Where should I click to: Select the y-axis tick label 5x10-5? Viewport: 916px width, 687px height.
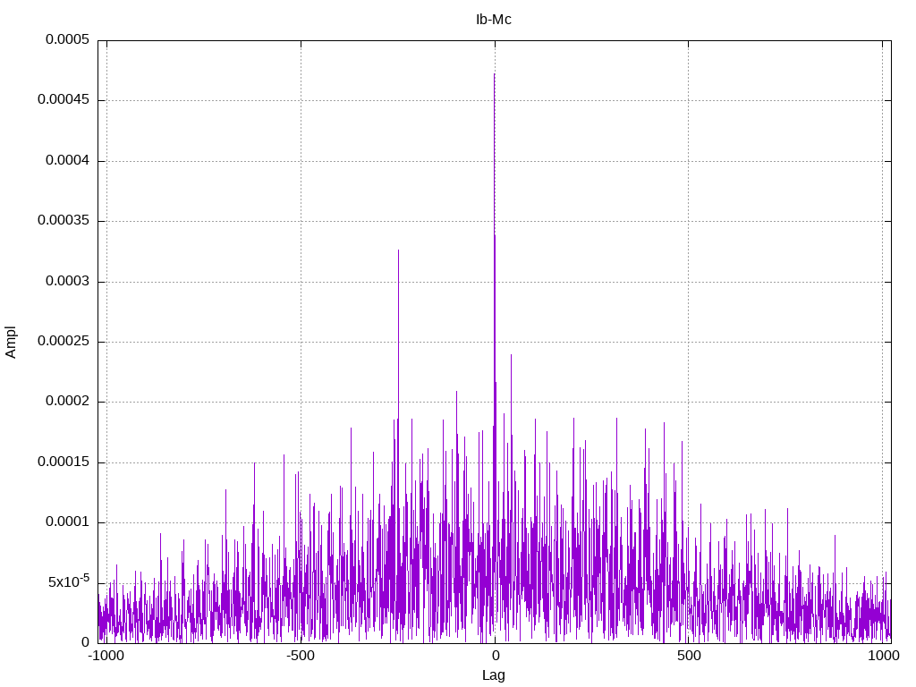69,581
